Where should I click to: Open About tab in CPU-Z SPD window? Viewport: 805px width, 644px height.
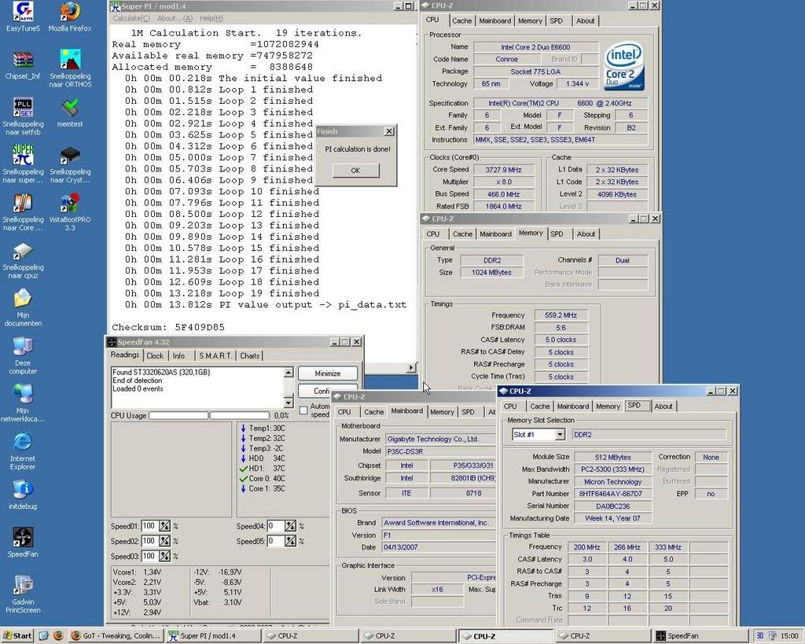[663, 407]
